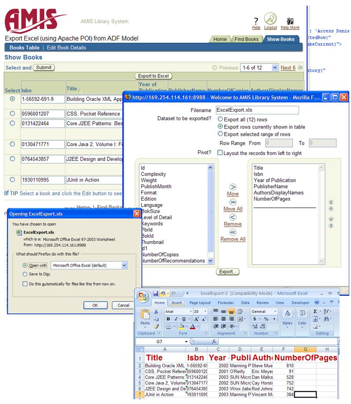Toggle Bold in Excel Font group
The image size is (351, 404).
pos(168,319)
